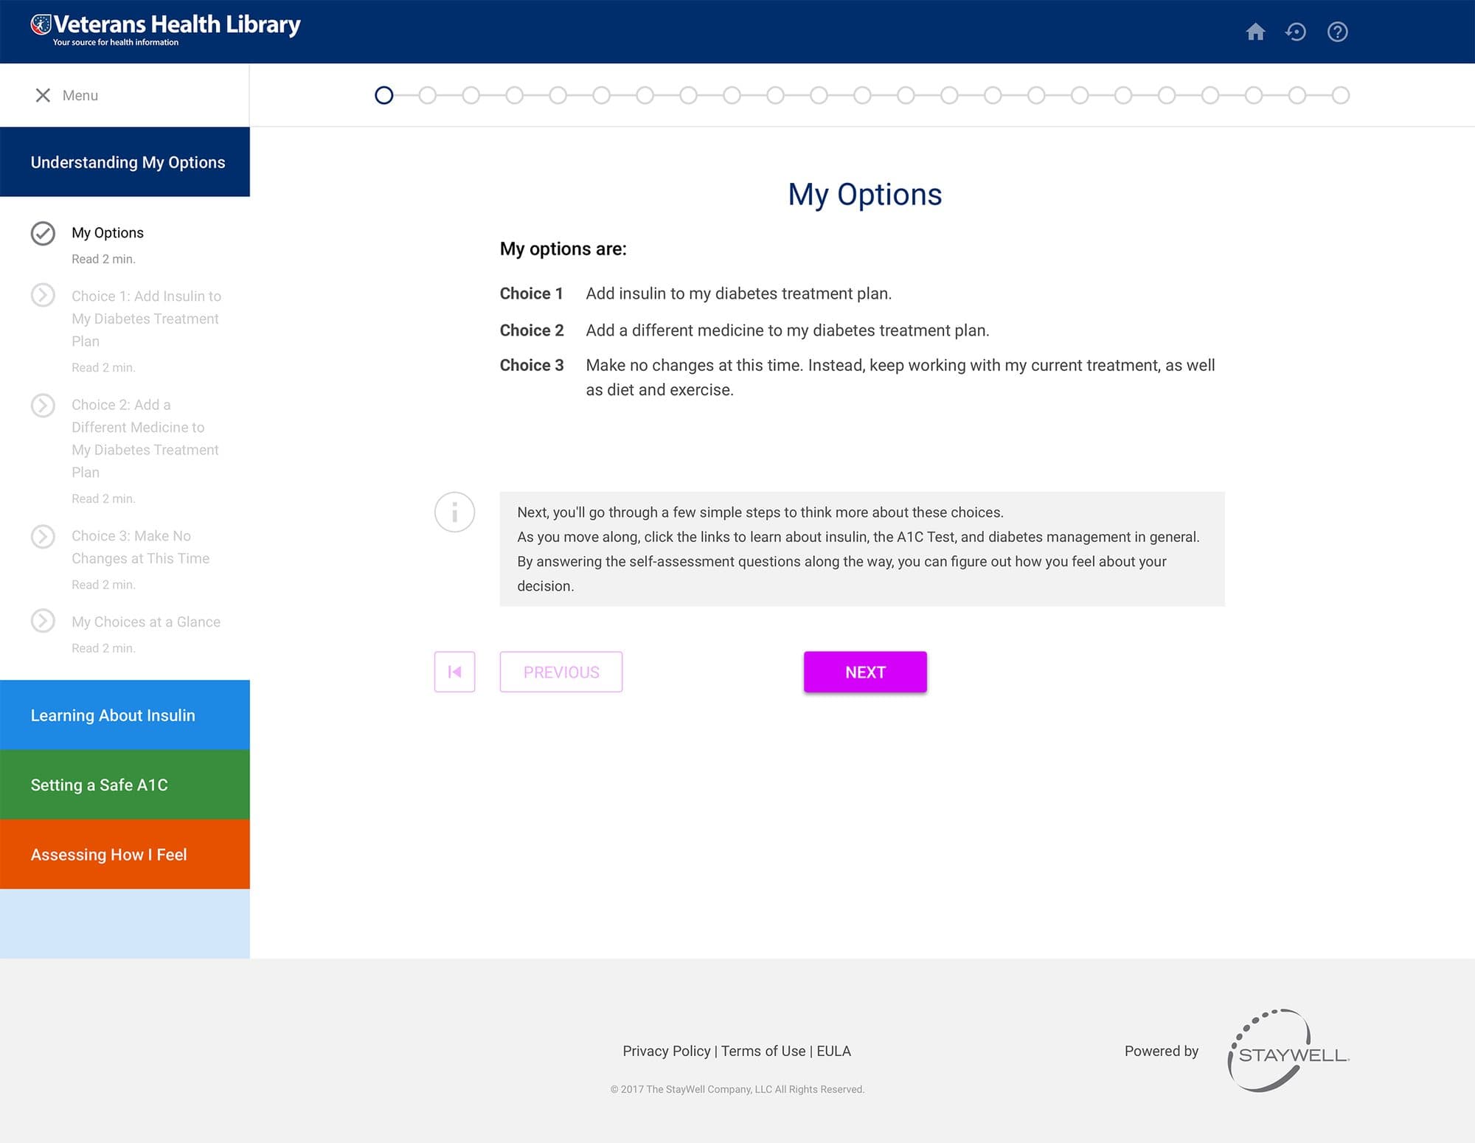The width and height of the screenshot is (1475, 1143).
Task: Close the menu with the X icon
Action: pyautogui.click(x=43, y=95)
